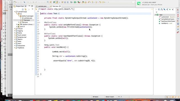Toggle Hide Non-Public Members green dot icon
Viewport: 180px width, 101px height.
[x=170, y=9]
